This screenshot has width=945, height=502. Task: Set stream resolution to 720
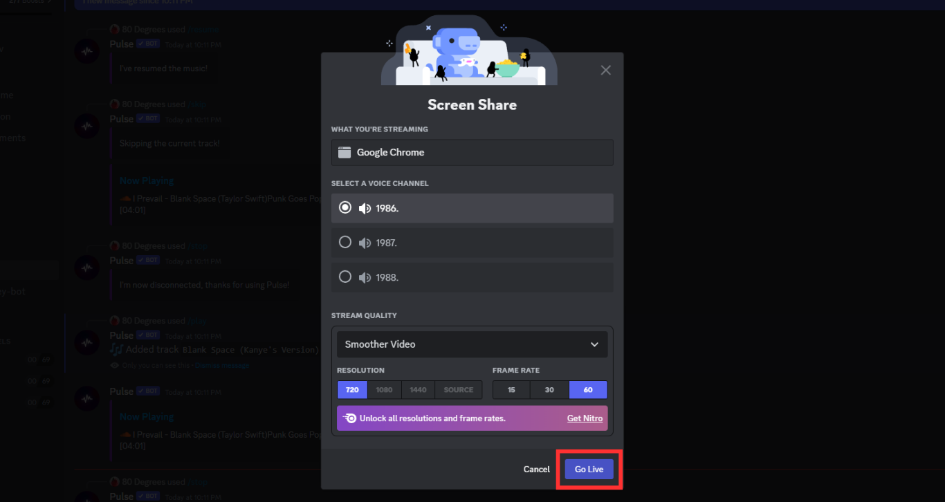click(x=352, y=390)
